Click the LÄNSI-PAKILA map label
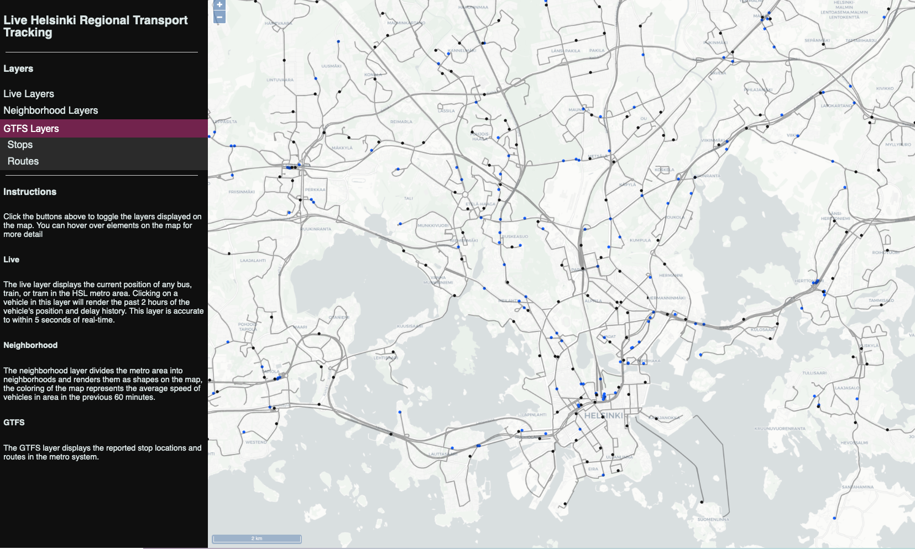The width and height of the screenshot is (915, 549). click(x=566, y=50)
